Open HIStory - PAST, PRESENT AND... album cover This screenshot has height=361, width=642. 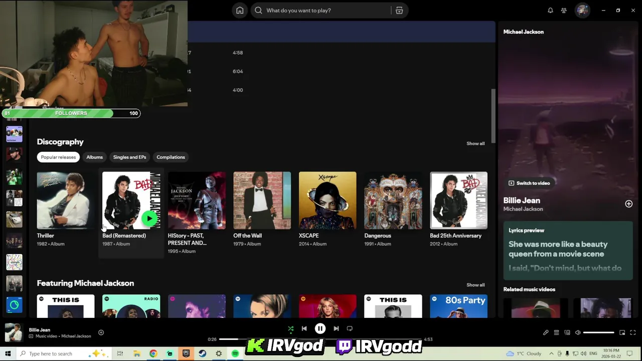197,201
